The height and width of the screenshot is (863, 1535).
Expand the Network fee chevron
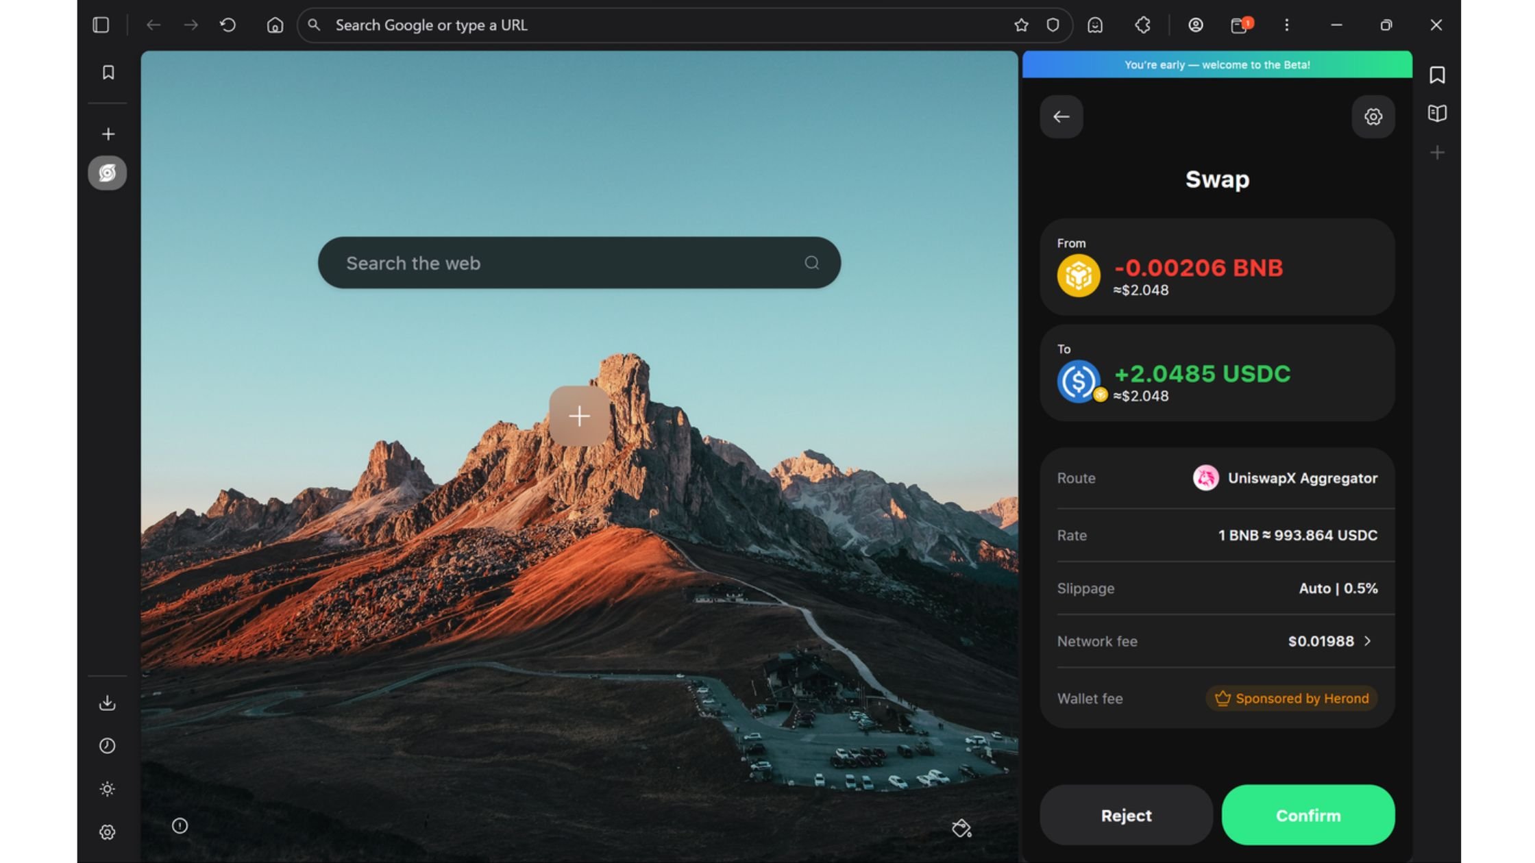click(x=1367, y=641)
